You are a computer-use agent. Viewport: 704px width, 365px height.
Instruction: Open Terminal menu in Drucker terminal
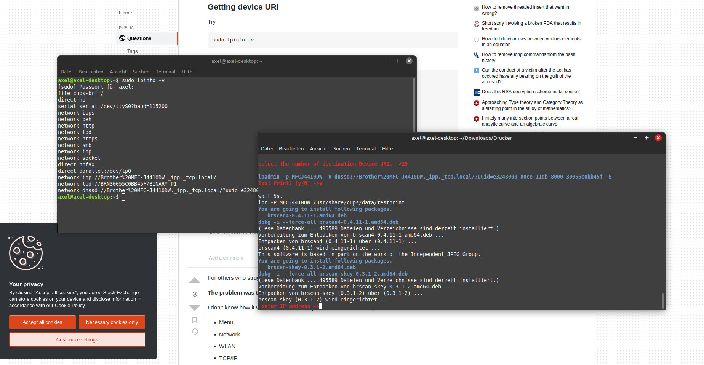366,149
